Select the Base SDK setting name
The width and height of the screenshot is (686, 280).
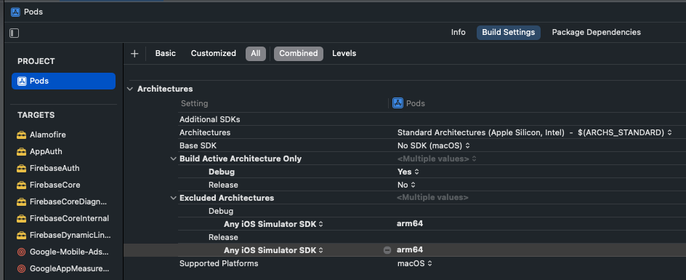click(198, 145)
